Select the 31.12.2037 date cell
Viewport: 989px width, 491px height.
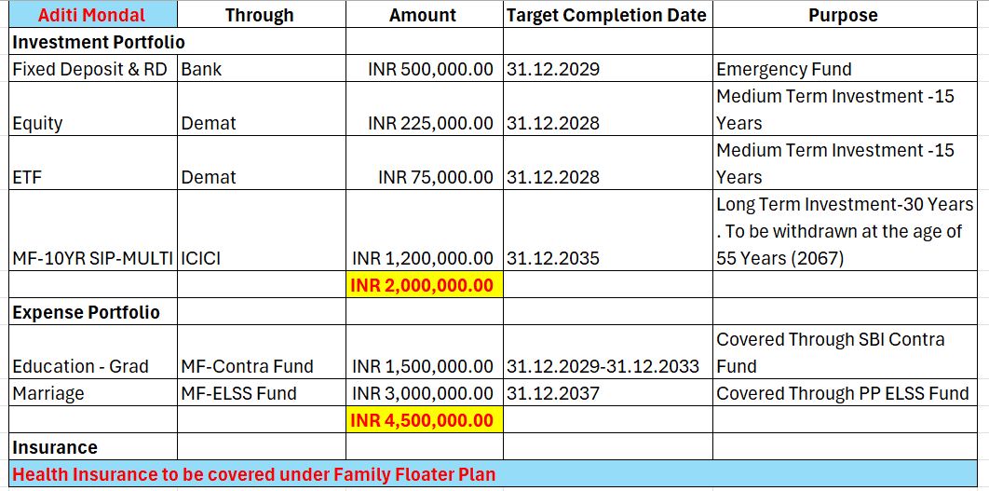[606, 393]
